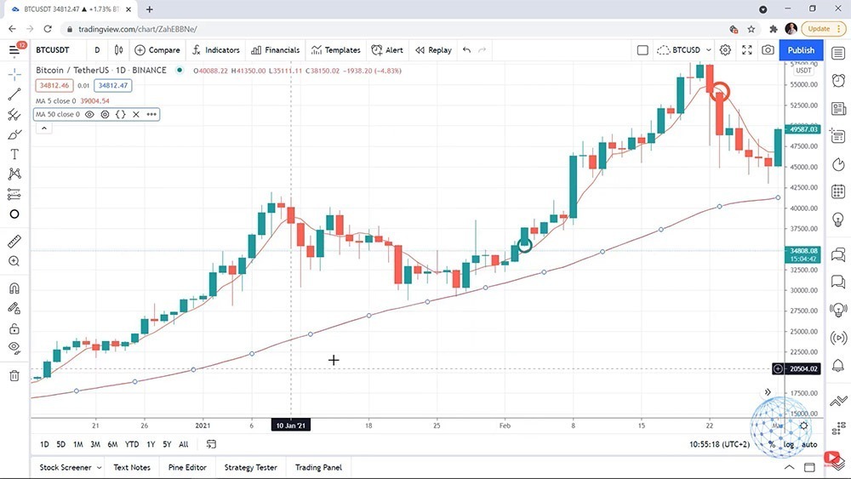This screenshot has width=851, height=479.
Task: Undo the last chart action
Action: 466,50
